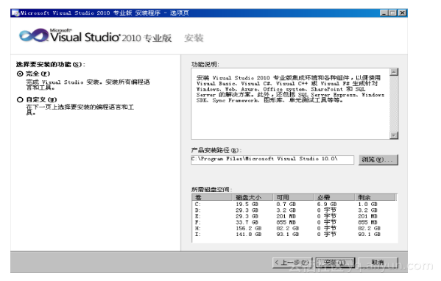Click the 必需 column header

pos(334,197)
